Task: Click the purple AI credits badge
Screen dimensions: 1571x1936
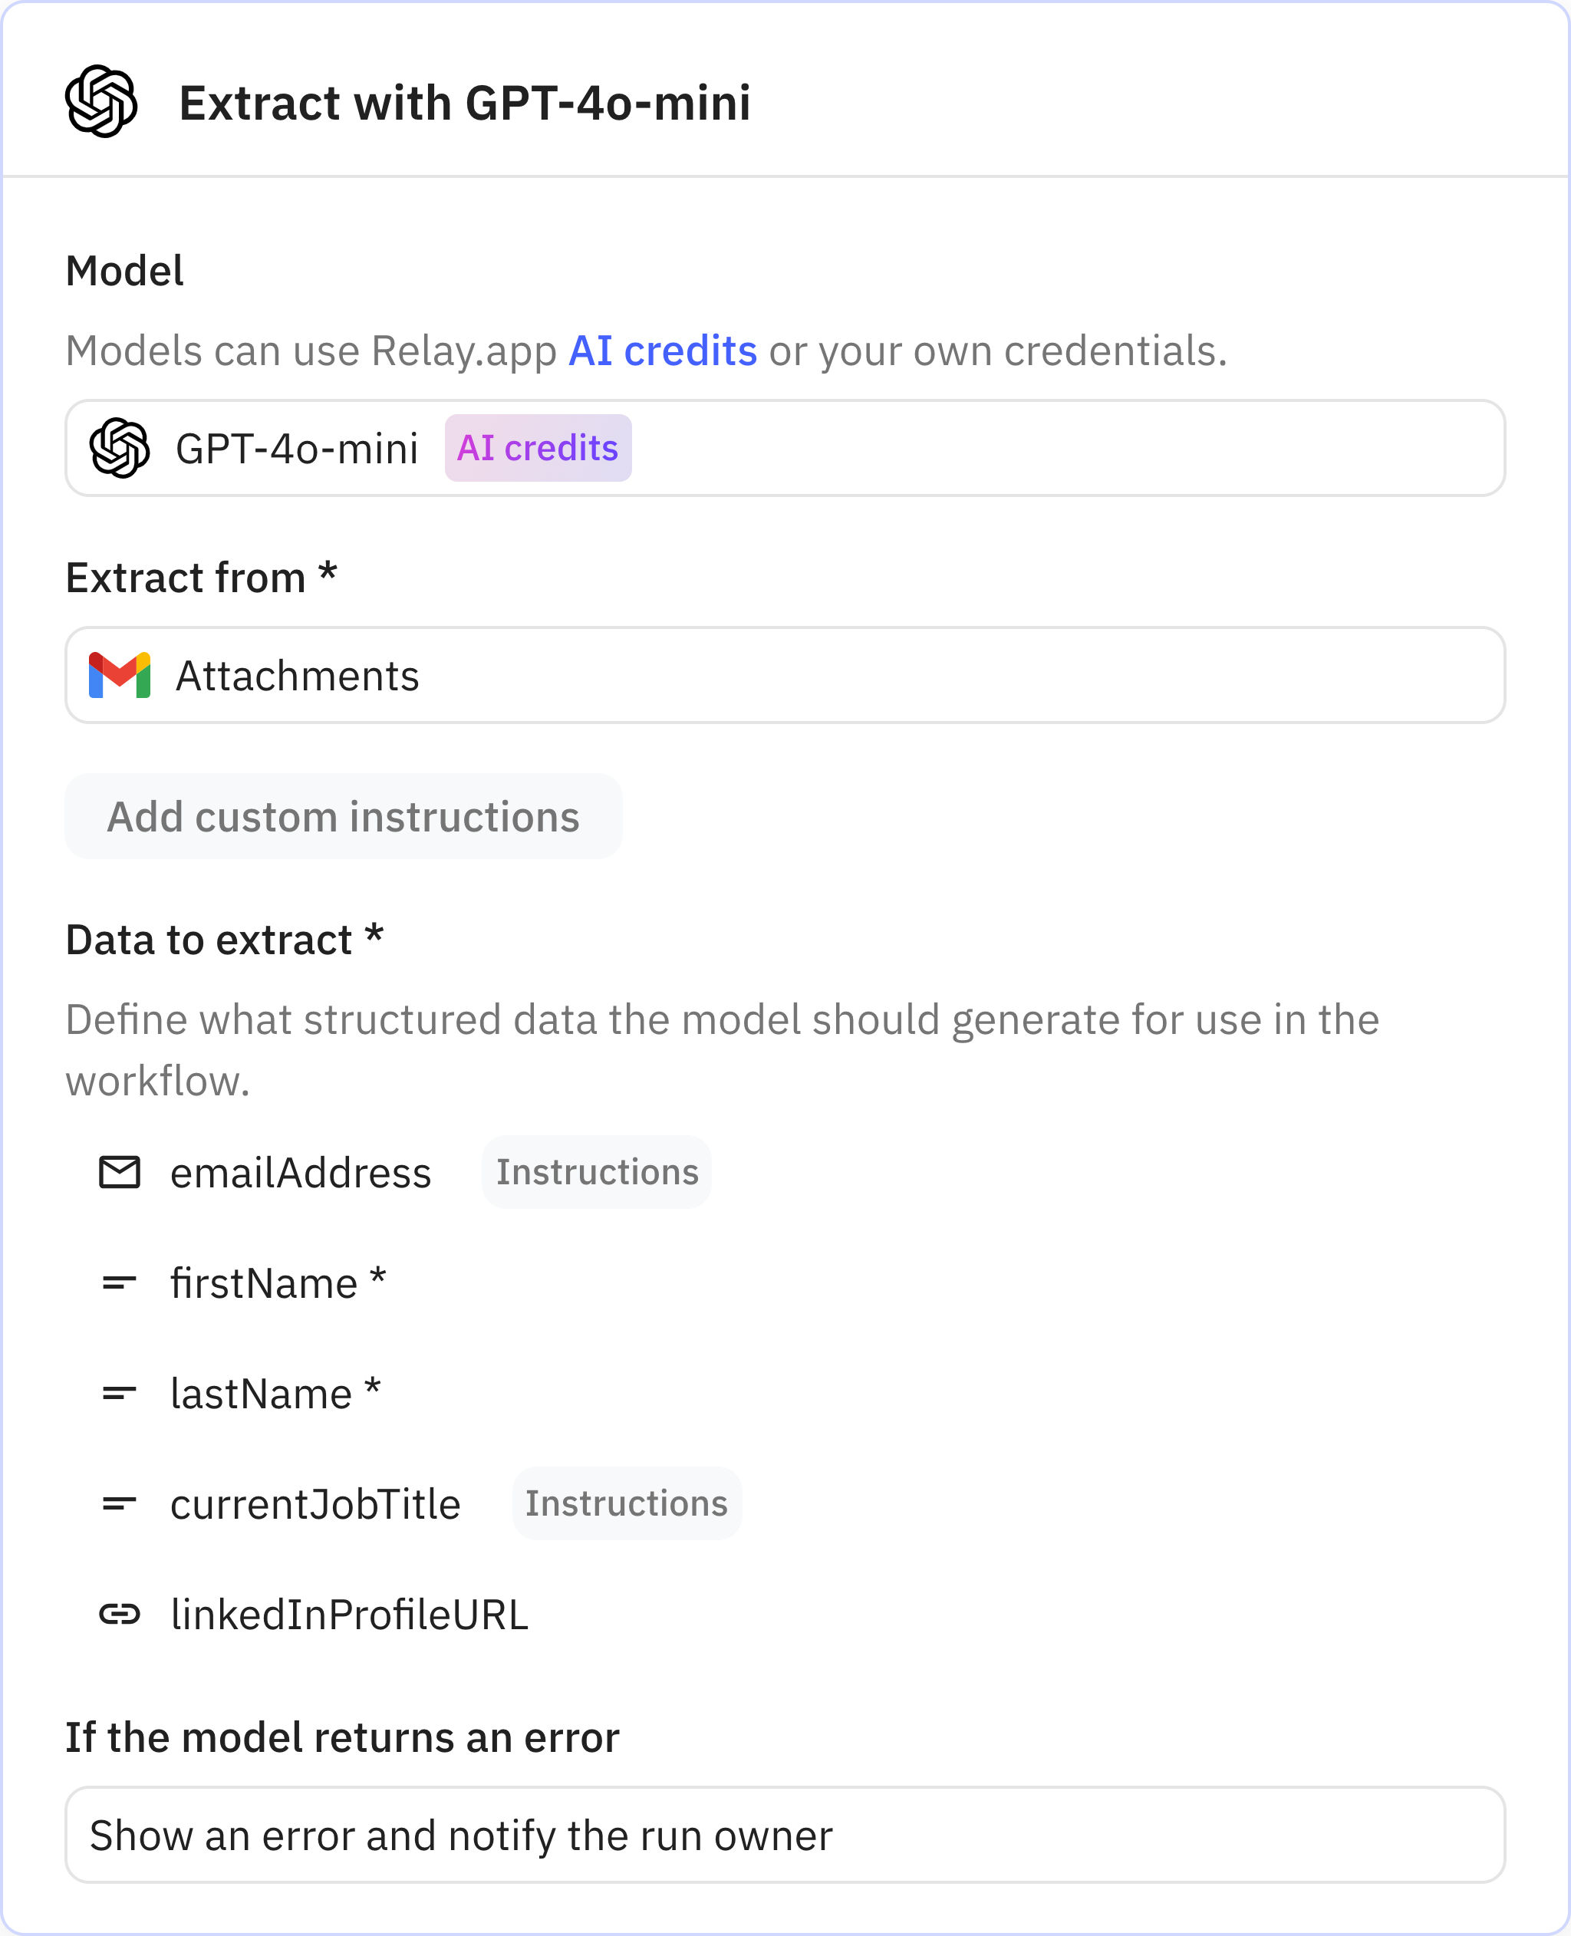Action: 538,448
